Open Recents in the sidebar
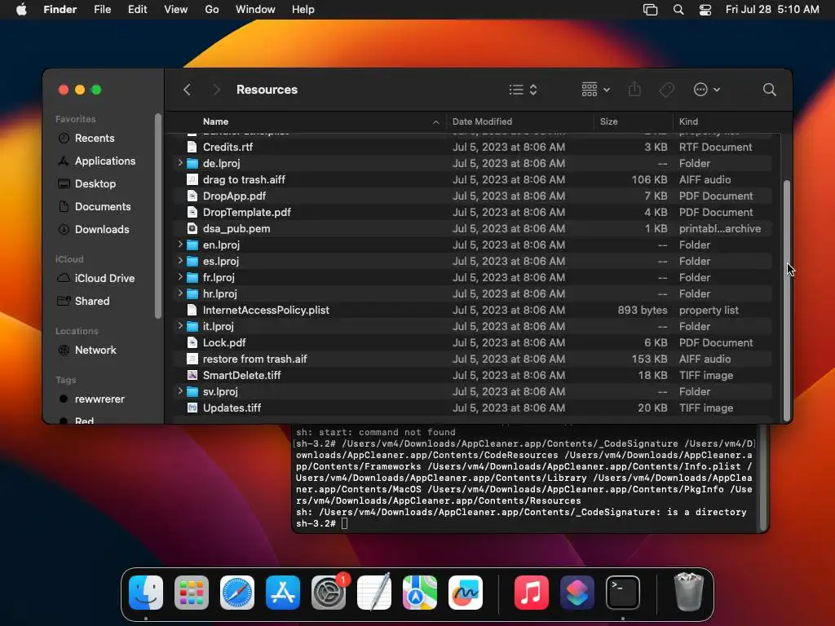 click(95, 138)
